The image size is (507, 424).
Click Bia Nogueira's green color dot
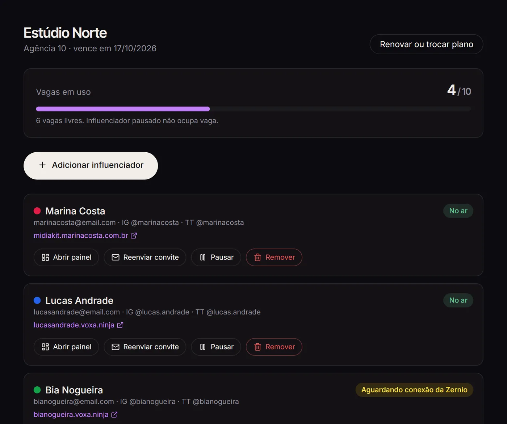[37, 390]
